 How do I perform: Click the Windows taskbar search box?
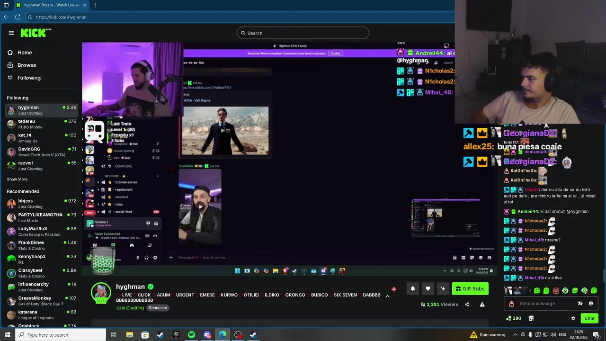point(60,335)
